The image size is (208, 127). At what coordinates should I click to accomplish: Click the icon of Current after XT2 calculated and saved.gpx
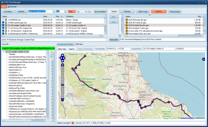(x=127, y=31)
